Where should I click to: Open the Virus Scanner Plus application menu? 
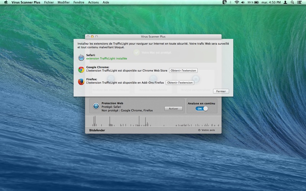point(26,2)
